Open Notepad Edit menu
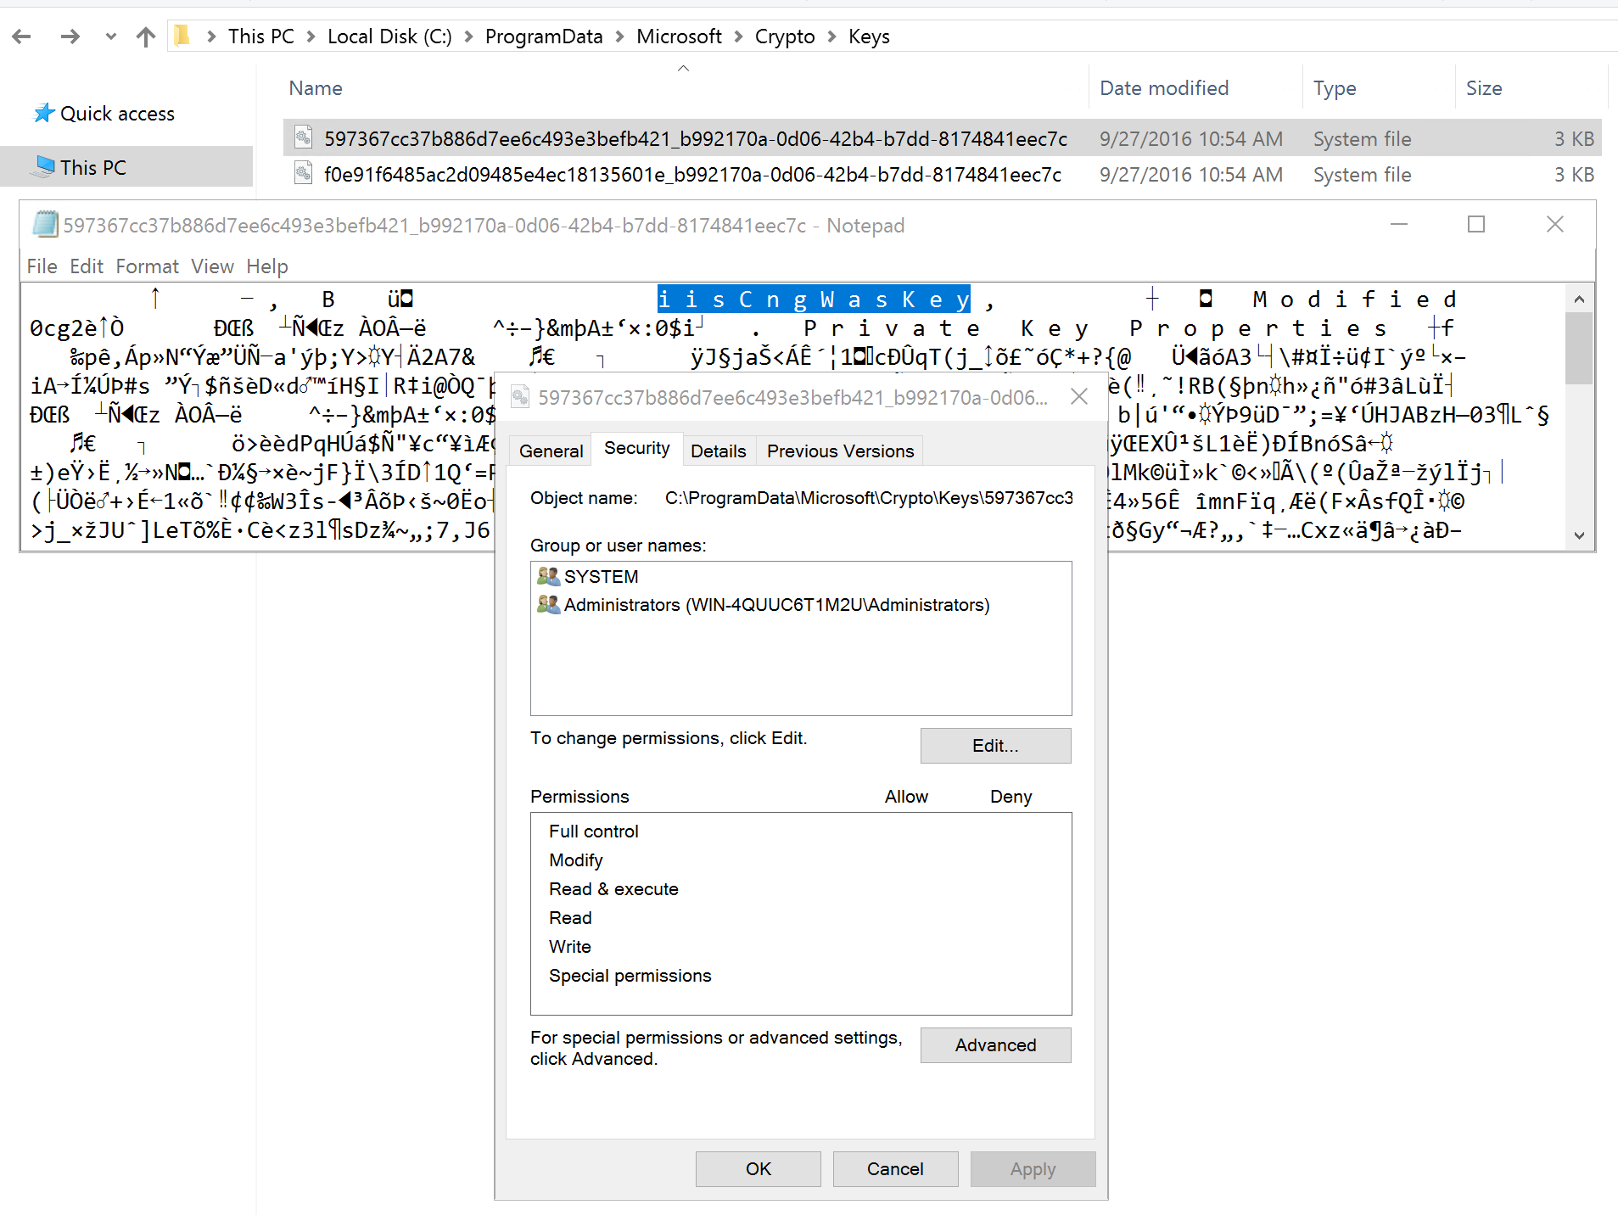 pyautogui.click(x=87, y=266)
